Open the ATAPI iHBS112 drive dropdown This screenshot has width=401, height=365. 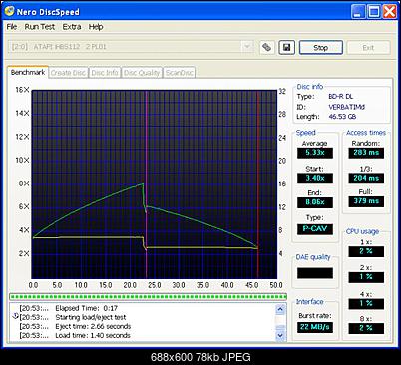(247, 47)
